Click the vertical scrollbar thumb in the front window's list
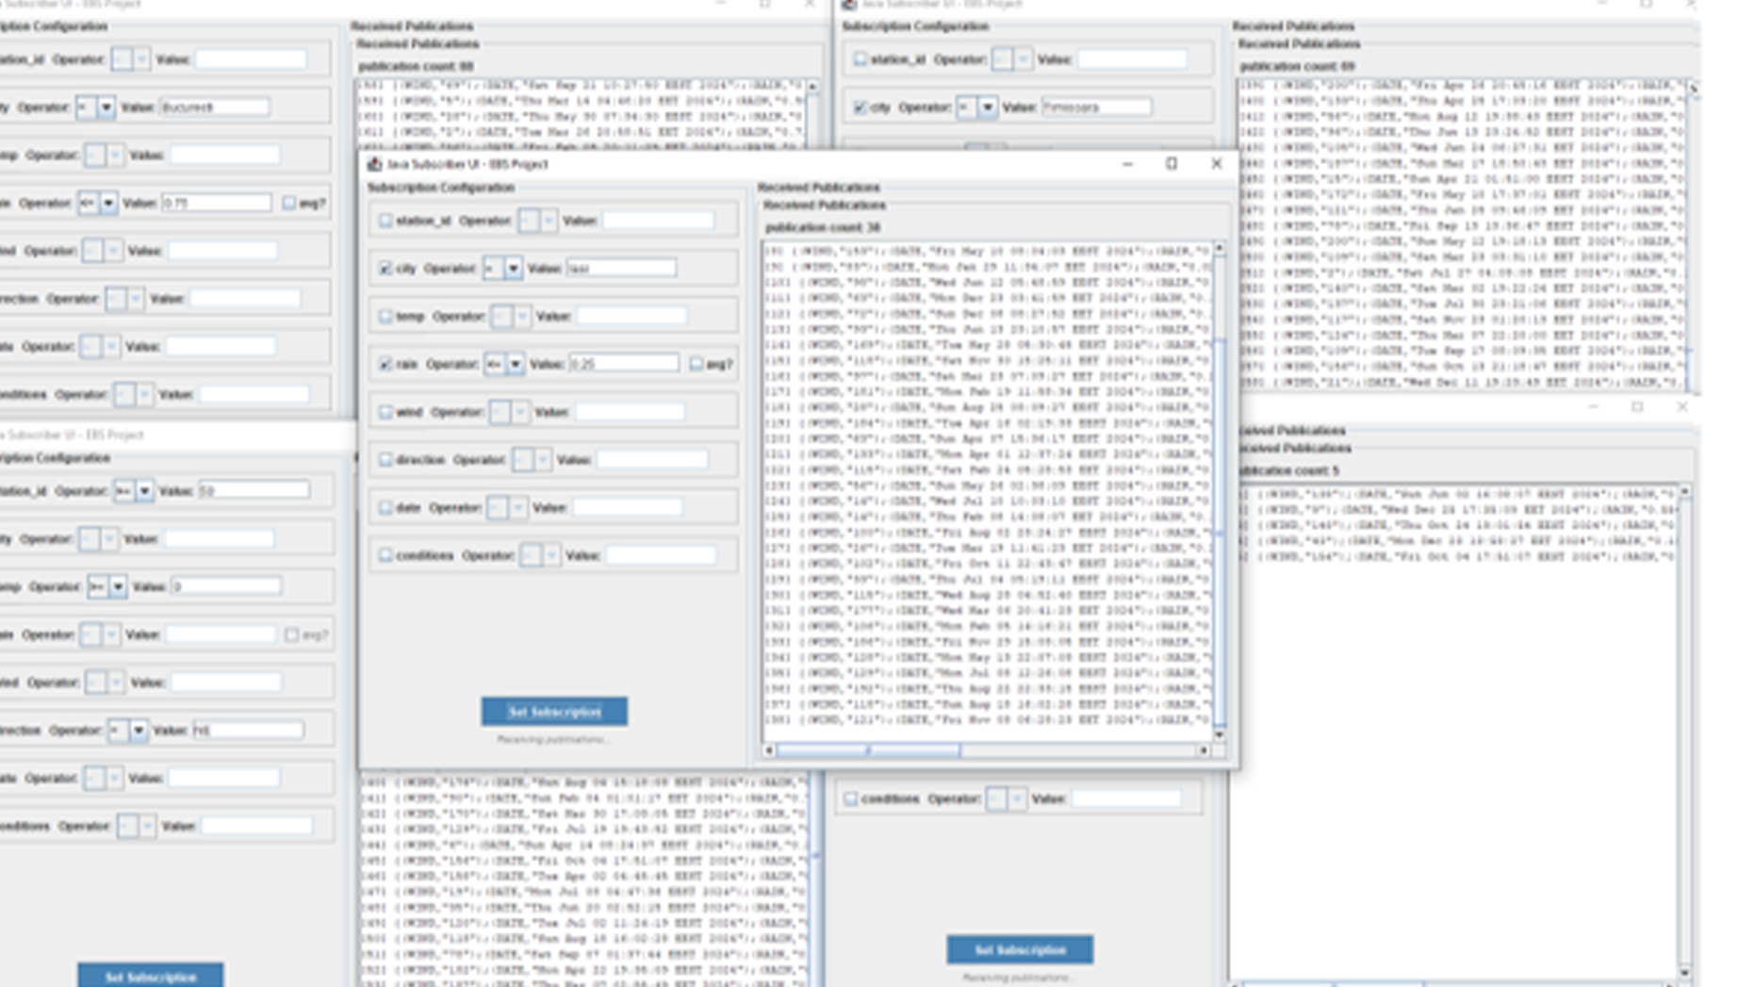Viewport: 1753px width, 987px height. click(x=1220, y=533)
